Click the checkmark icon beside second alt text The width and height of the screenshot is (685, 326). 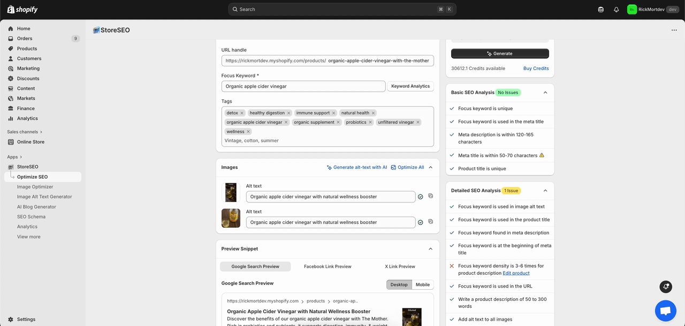coord(421,222)
